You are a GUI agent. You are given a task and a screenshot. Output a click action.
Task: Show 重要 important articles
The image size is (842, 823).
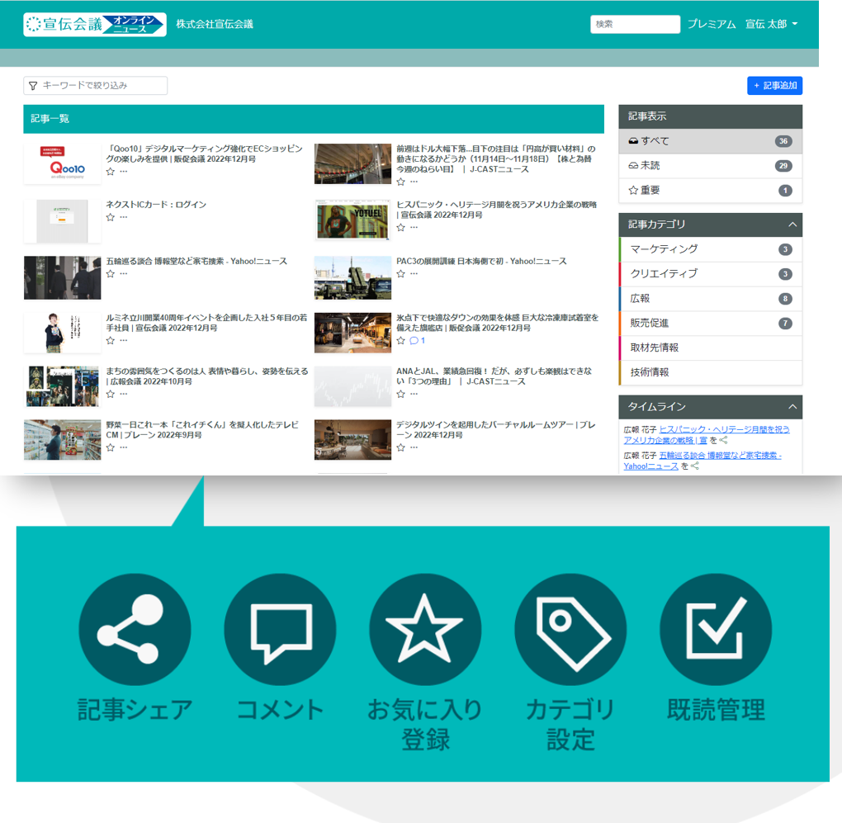(710, 191)
